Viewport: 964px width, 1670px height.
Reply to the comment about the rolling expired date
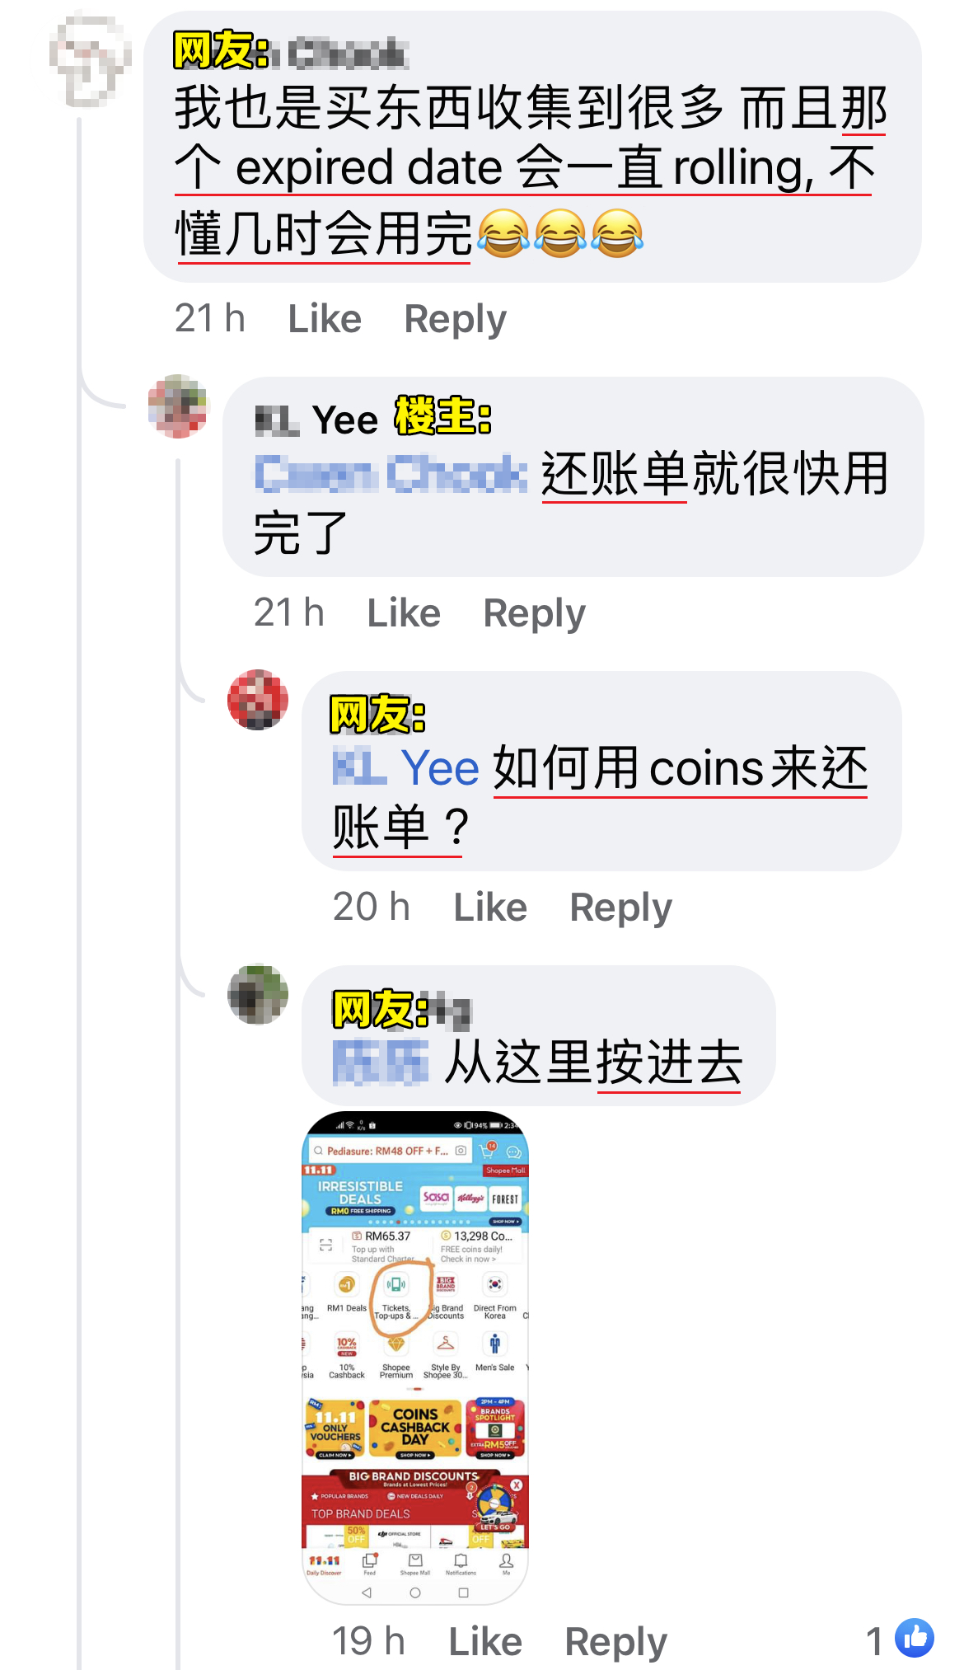pos(455,319)
